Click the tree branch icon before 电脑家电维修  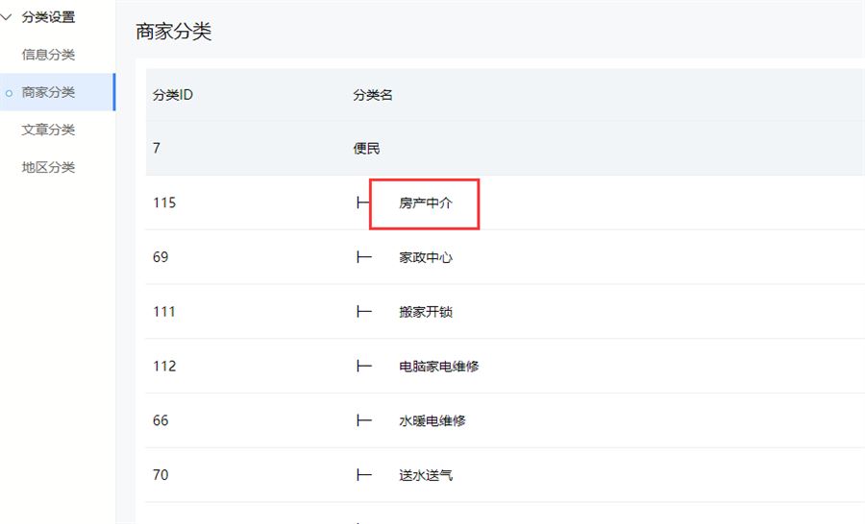(x=363, y=367)
